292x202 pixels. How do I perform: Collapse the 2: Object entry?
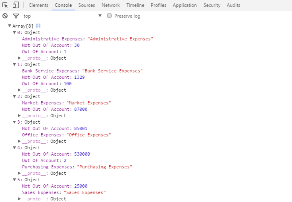pyautogui.click(x=14, y=96)
